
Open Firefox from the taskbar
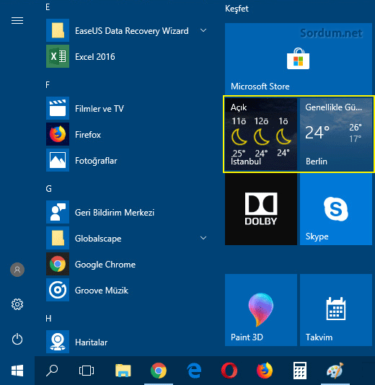(x=265, y=371)
